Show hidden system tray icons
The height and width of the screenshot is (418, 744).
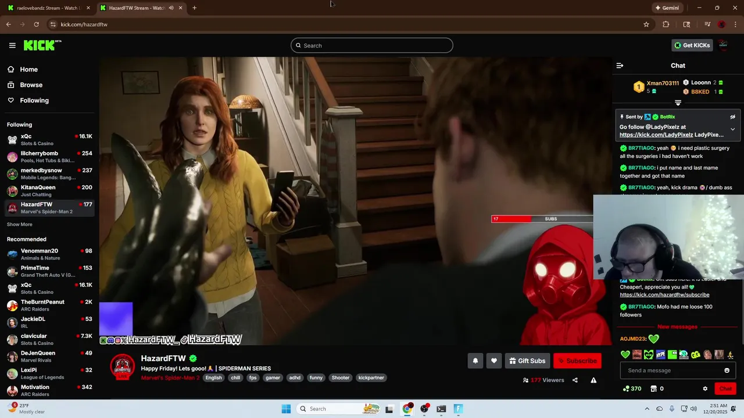click(x=647, y=409)
